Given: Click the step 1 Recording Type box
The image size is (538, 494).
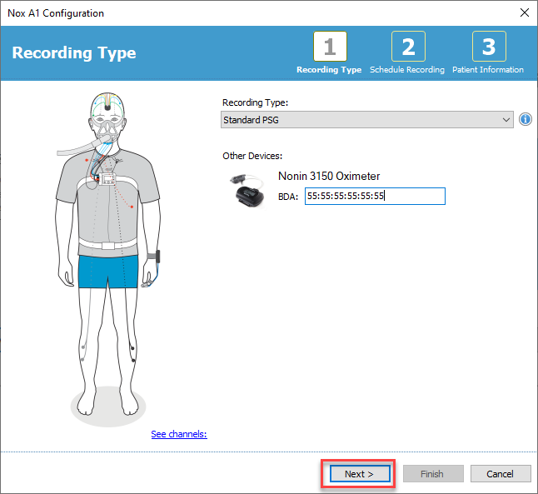Looking at the screenshot, I should [x=330, y=46].
